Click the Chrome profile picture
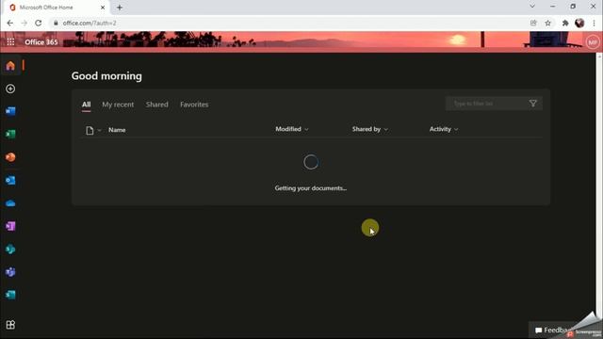 [579, 23]
